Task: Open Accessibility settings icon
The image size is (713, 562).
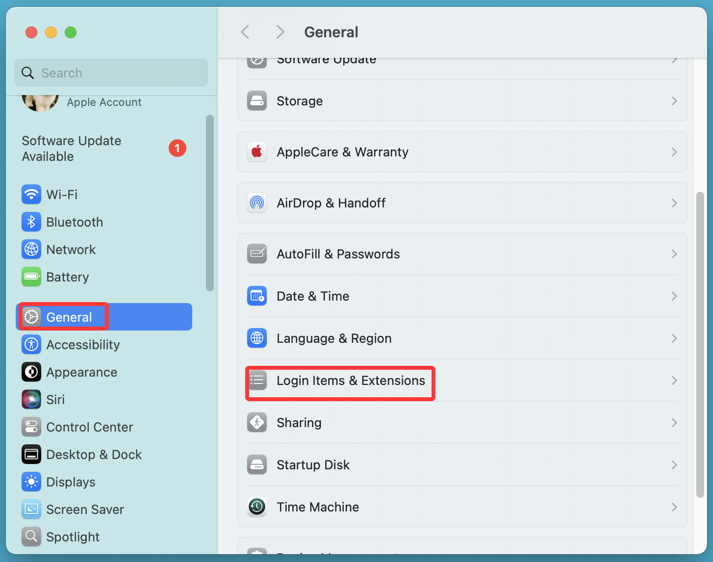Action: pyautogui.click(x=31, y=344)
